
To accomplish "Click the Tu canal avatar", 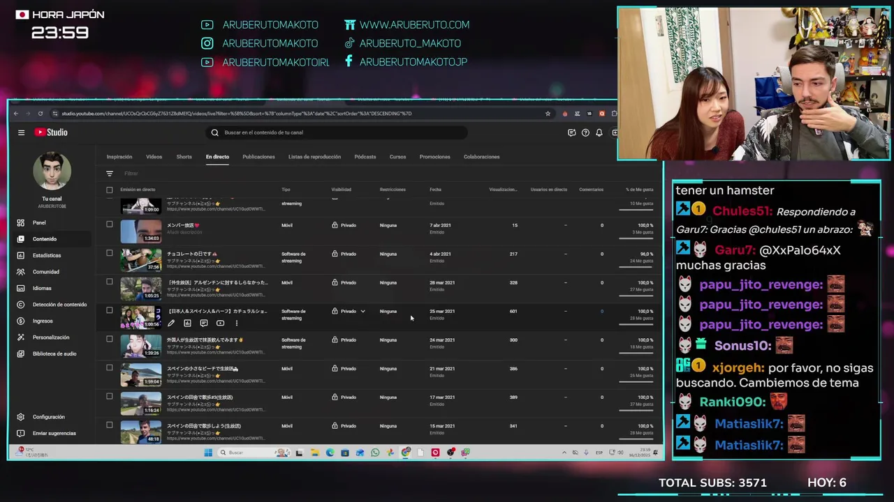I will pyautogui.click(x=52, y=171).
